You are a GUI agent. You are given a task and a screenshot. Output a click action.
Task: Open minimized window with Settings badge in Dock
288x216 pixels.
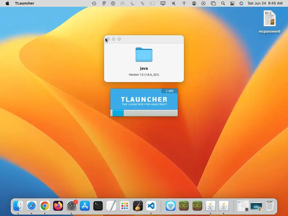243,206
